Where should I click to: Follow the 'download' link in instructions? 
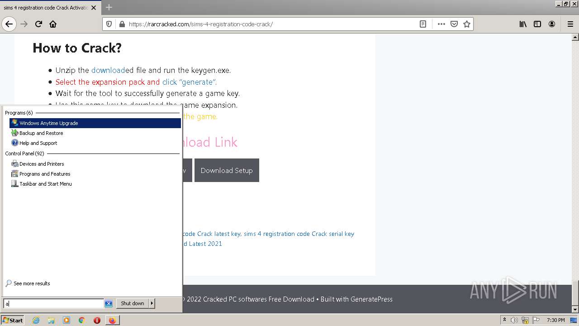click(108, 70)
